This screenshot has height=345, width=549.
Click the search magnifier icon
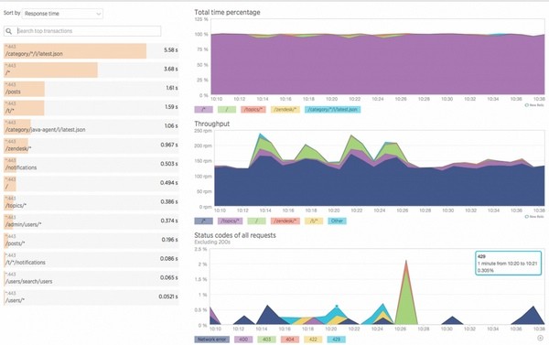point(9,31)
